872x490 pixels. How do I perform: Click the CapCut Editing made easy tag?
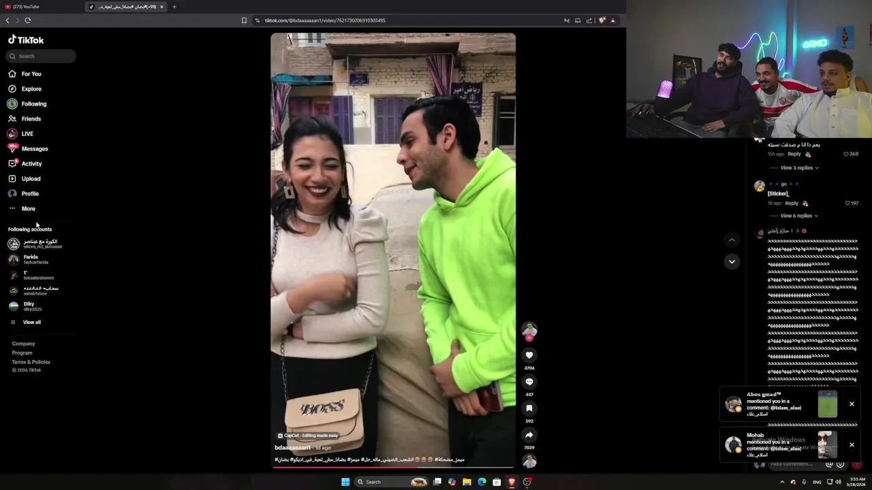coord(308,436)
